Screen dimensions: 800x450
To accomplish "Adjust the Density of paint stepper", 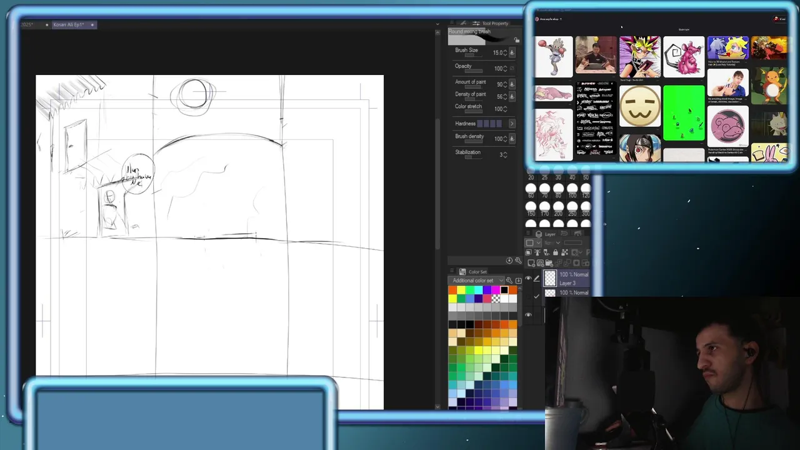I will [x=505, y=96].
